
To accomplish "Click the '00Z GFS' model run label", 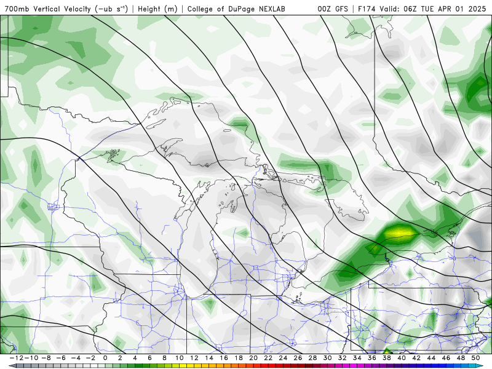I will tap(333, 9).
